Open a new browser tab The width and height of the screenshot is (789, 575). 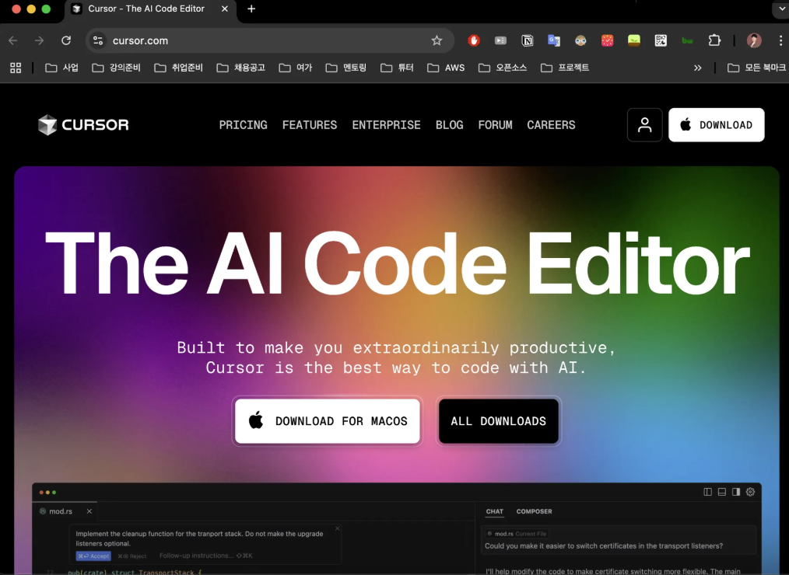coord(251,9)
